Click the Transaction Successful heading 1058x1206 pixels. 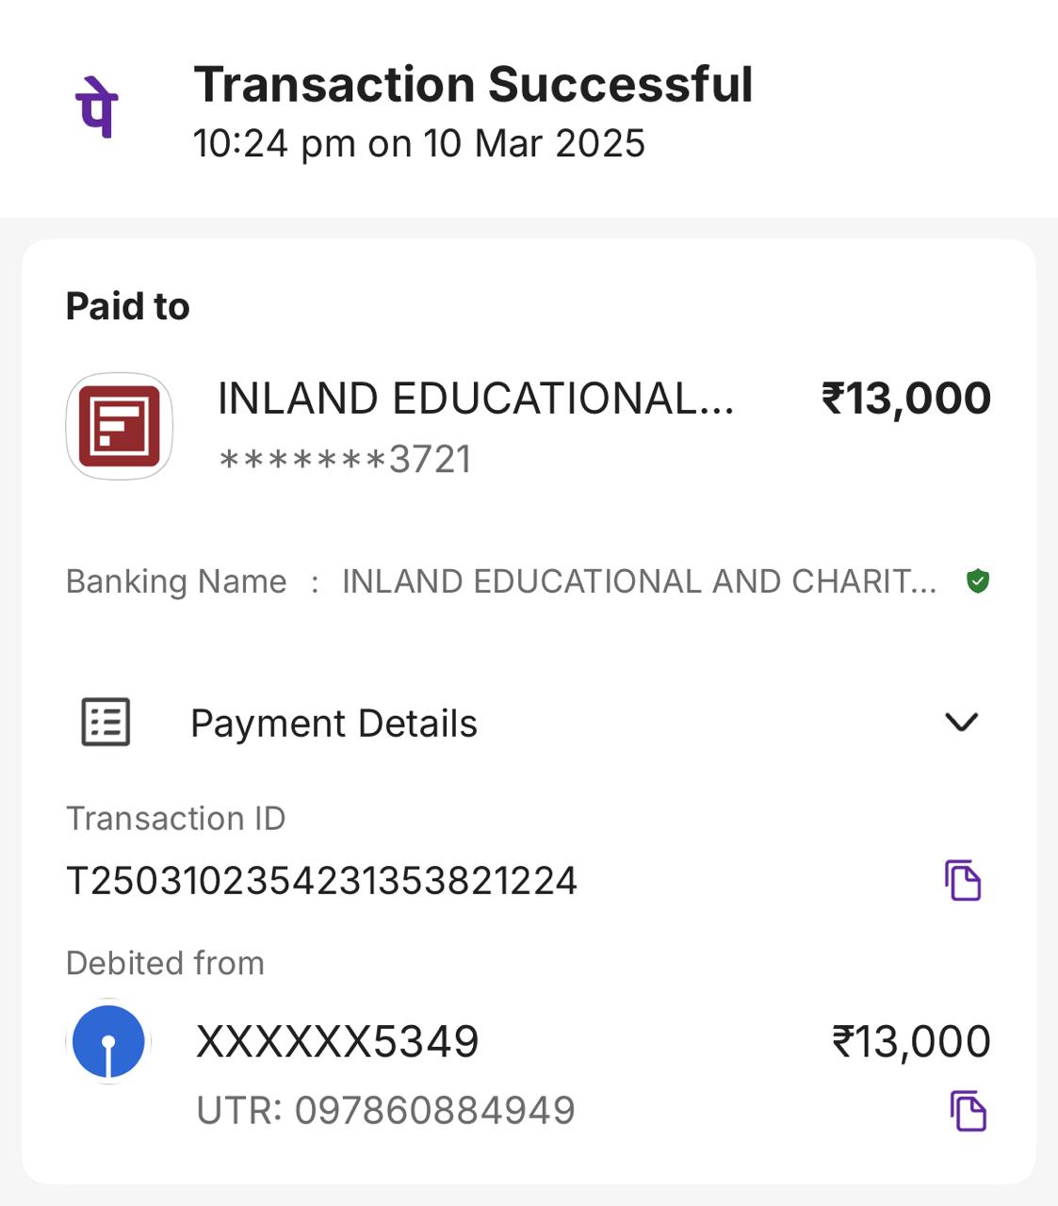click(x=473, y=84)
